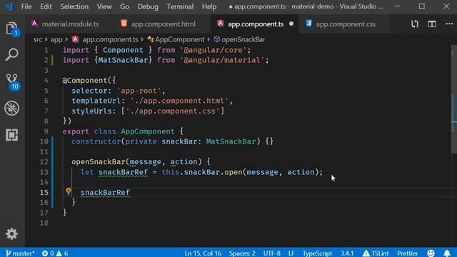
Task: Show errors and warnings count in status bar
Action: (55, 253)
